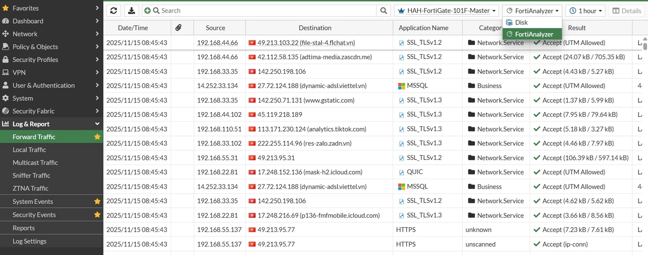Viewport: 648px width, 255px height.
Task: Open the 1 hour time range dropdown
Action: tap(585, 11)
